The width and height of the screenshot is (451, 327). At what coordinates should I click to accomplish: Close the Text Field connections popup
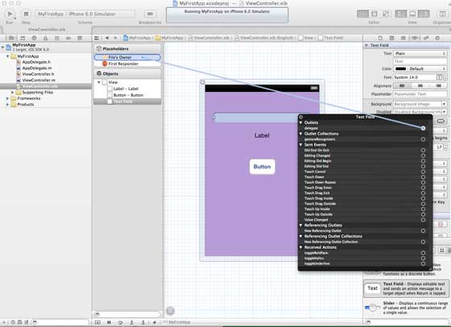pyautogui.click(x=301, y=117)
